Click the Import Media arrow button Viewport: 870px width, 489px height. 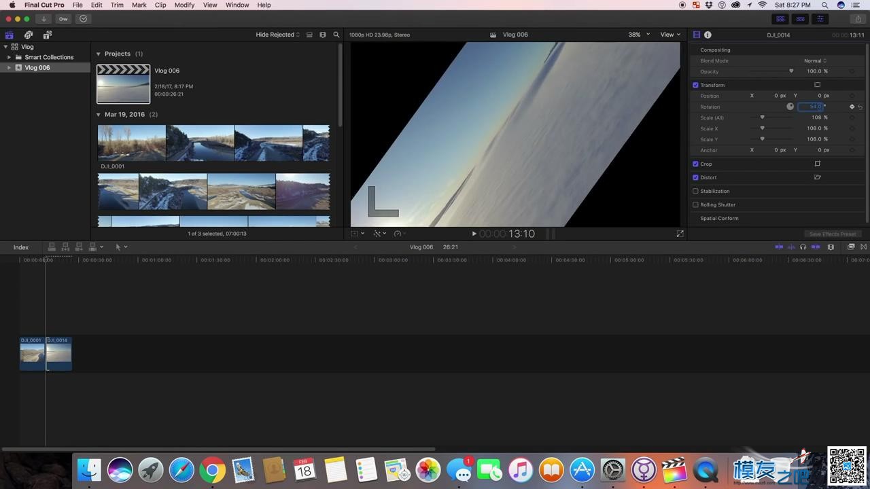pos(44,19)
